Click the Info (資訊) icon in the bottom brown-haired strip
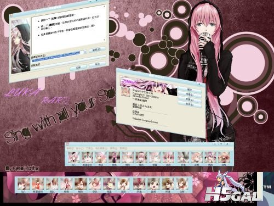This screenshot has width=274, height=206. (123, 184)
